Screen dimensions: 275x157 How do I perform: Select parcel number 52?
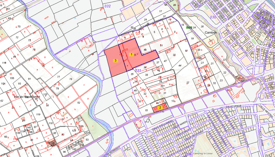[79, 103]
